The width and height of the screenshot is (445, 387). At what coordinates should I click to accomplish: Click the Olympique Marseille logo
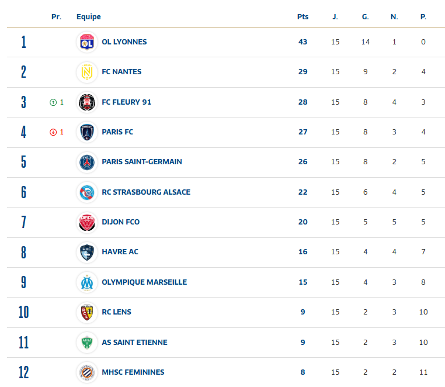(x=87, y=282)
